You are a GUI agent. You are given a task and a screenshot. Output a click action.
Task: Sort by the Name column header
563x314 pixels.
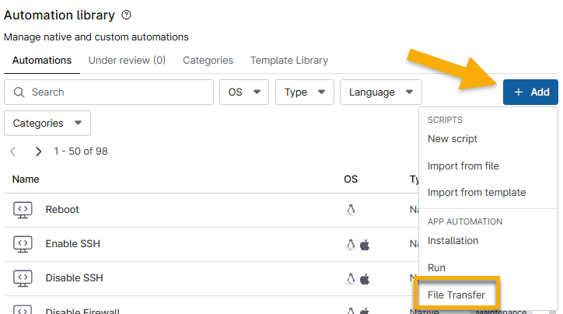click(26, 179)
